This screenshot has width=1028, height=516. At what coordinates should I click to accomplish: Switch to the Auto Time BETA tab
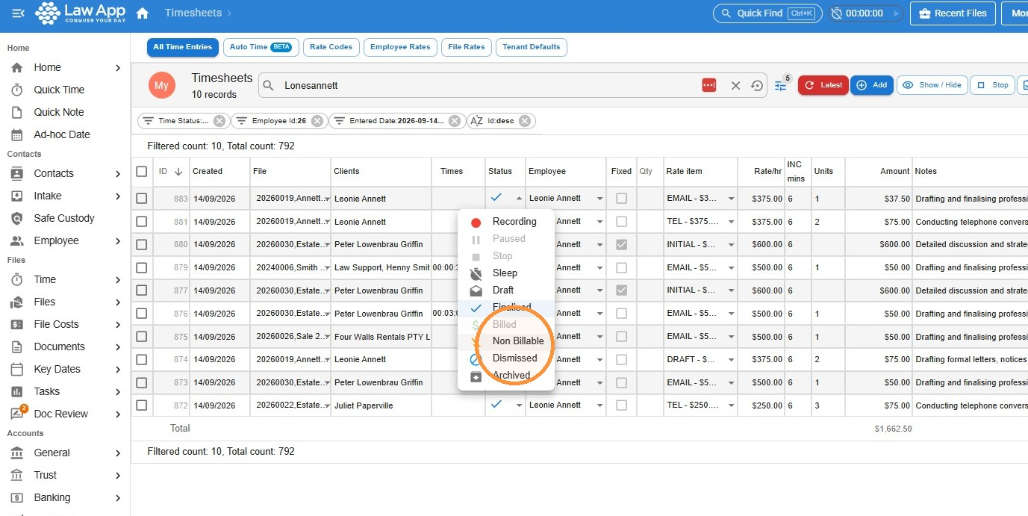tap(261, 47)
